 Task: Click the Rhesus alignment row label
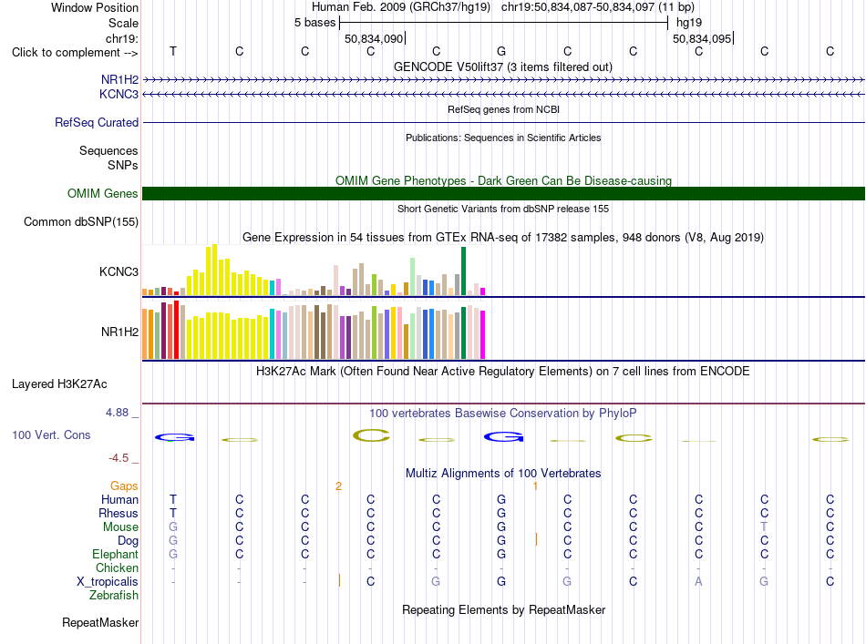119,513
